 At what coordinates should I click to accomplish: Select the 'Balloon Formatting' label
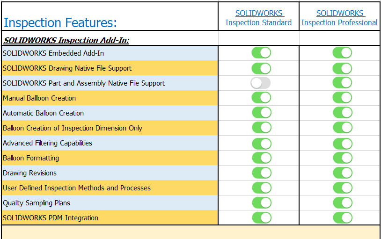[31, 158]
